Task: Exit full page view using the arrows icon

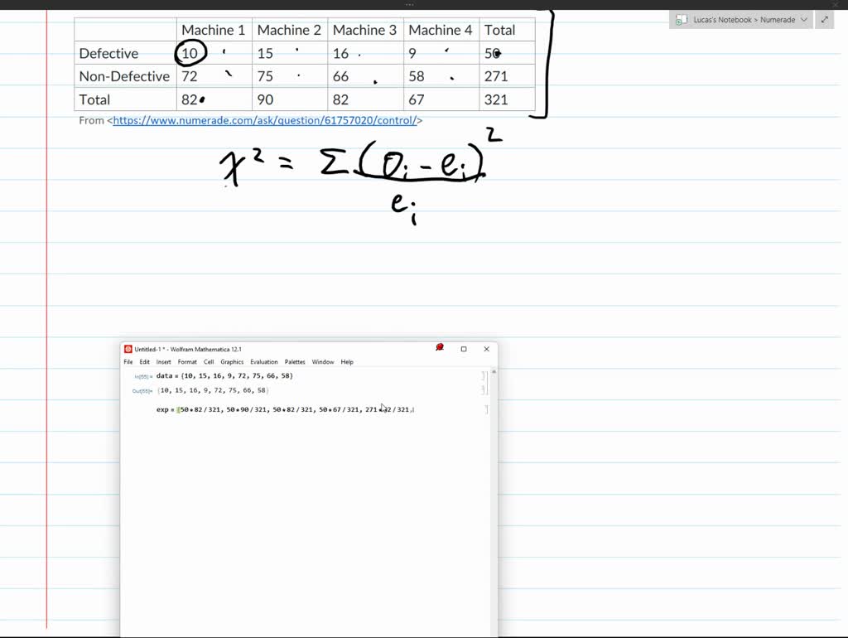Action: (825, 20)
